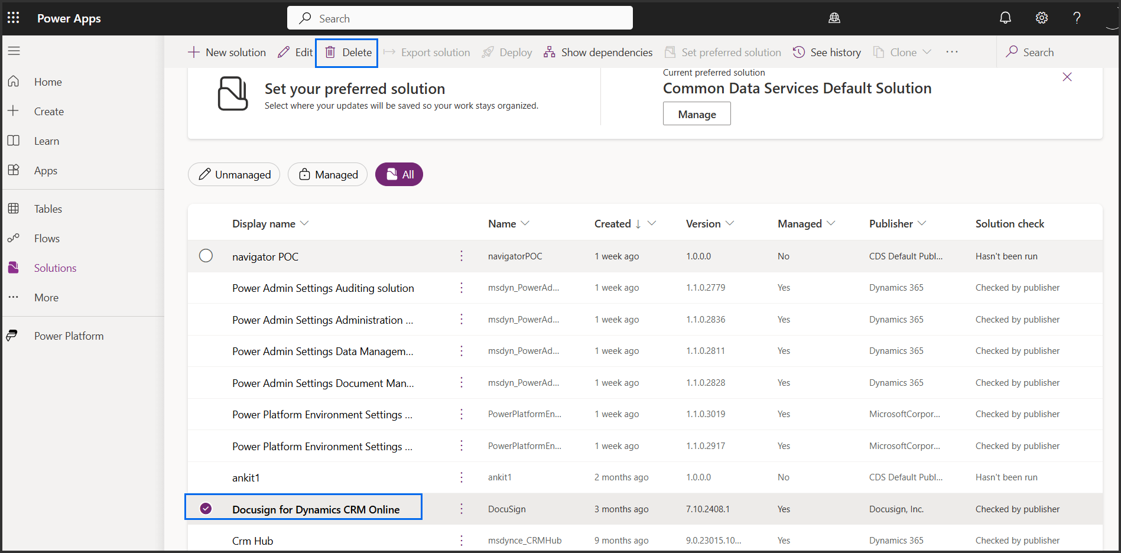This screenshot has width=1121, height=553.
Task: Toggle the Managed filter pill
Action: click(327, 174)
